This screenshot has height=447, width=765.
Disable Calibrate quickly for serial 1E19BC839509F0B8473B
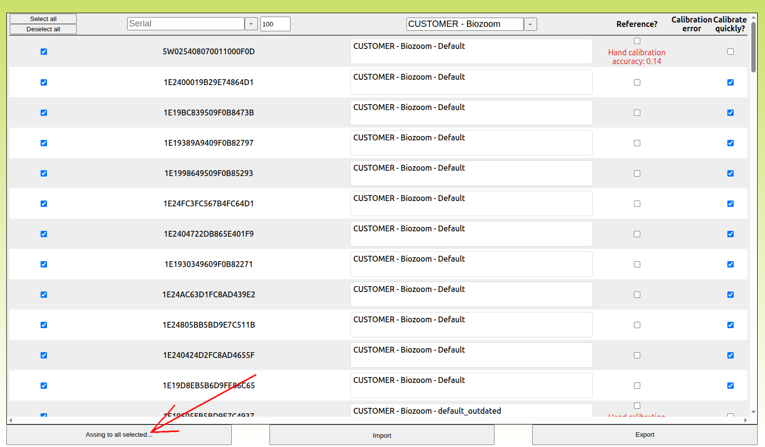730,113
